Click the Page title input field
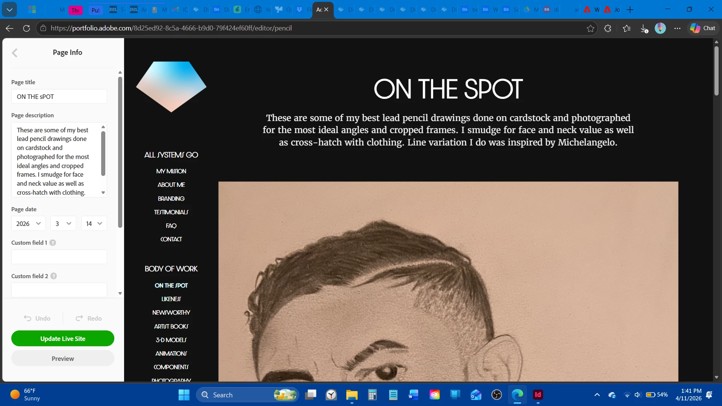Screen dimensions: 722x406 [x=59, y=97]
